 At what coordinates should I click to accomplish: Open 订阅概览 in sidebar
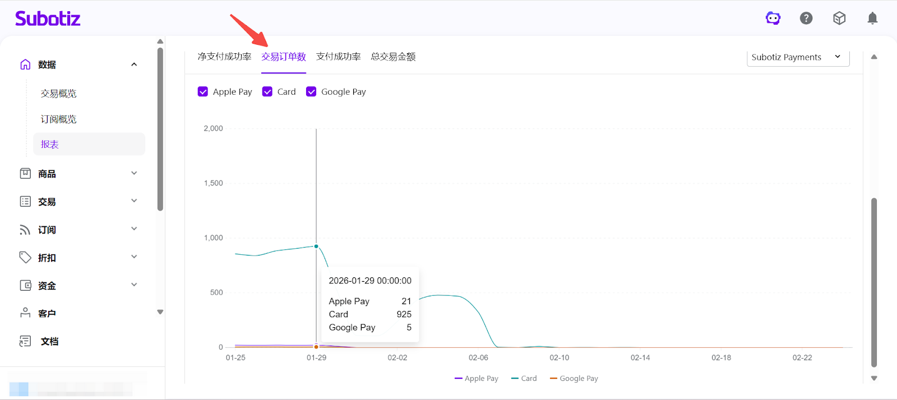tap(59, 119)
